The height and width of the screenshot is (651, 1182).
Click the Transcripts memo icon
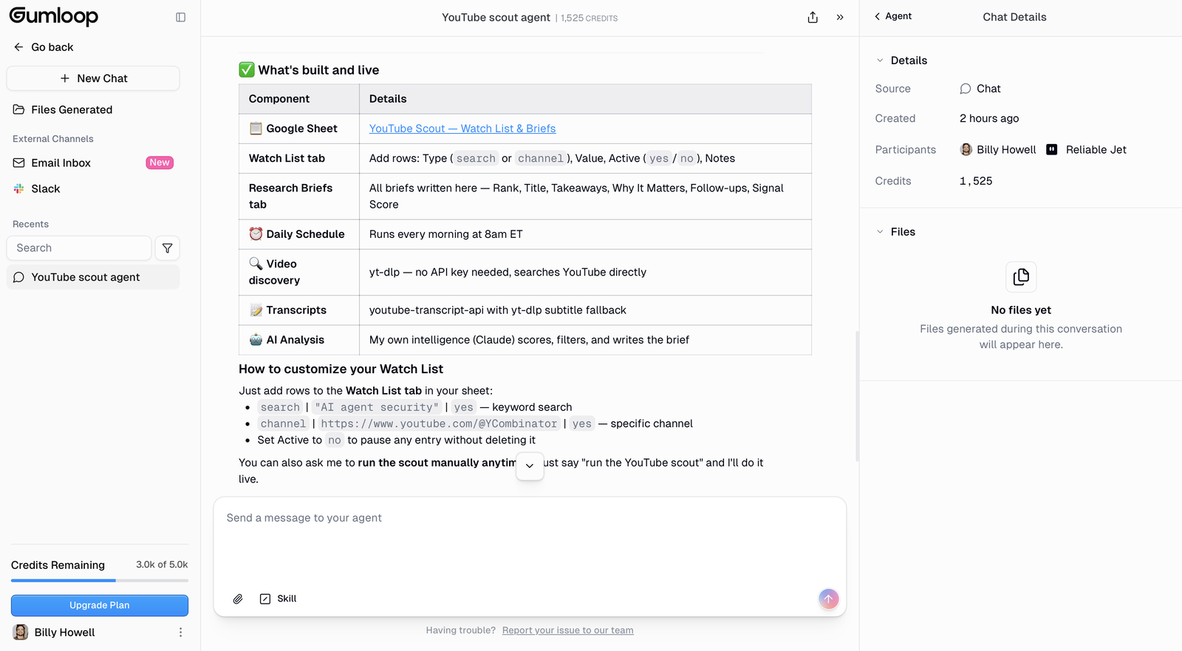tap(256, 310)
